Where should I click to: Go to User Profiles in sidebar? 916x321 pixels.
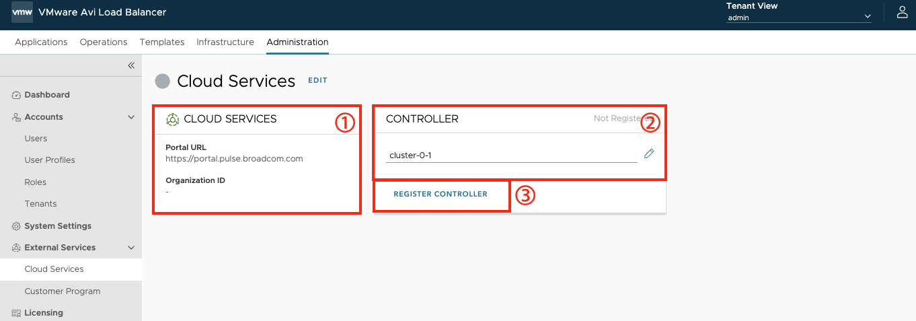pyautogui.click(x=50, y=160)
